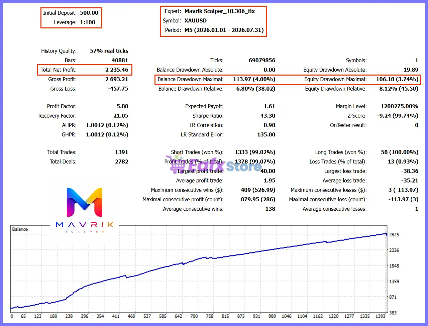Click the AHPR row value 1.0012 (0.12%)
Screen dimensions: 428x326
click(x=107, y=125)
